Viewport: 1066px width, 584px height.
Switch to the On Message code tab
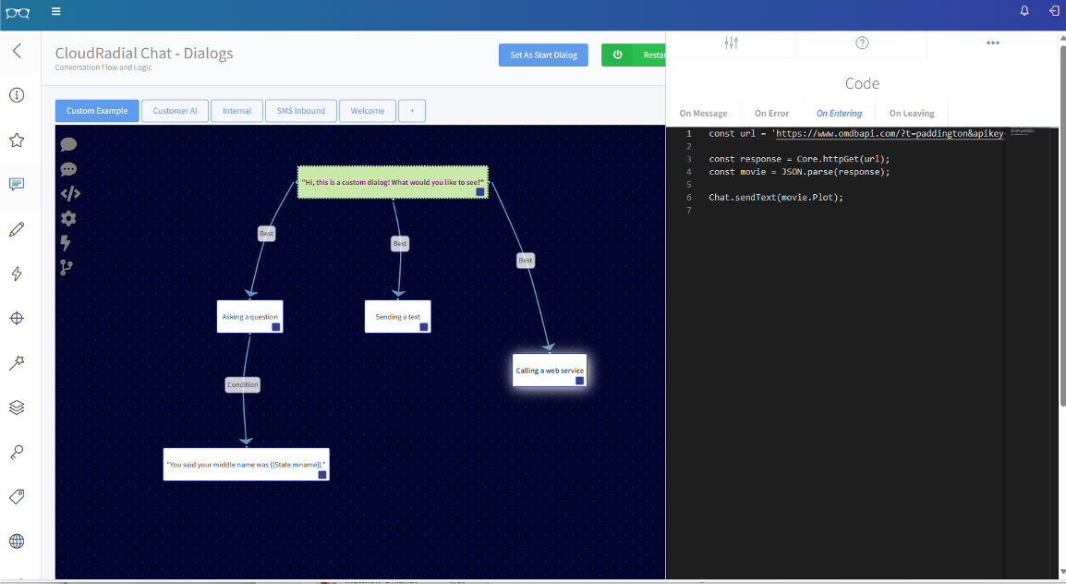[x=703, y=114]
